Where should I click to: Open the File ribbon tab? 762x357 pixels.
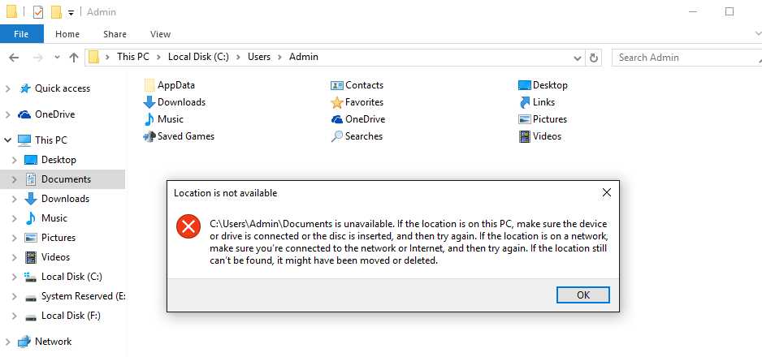21,34
